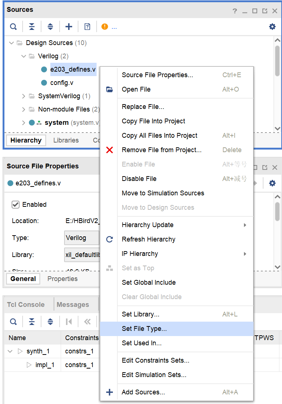Select config.v in the source tree
Image resolution: width=282 pixels, height=404 pixels.
point(61,83)
